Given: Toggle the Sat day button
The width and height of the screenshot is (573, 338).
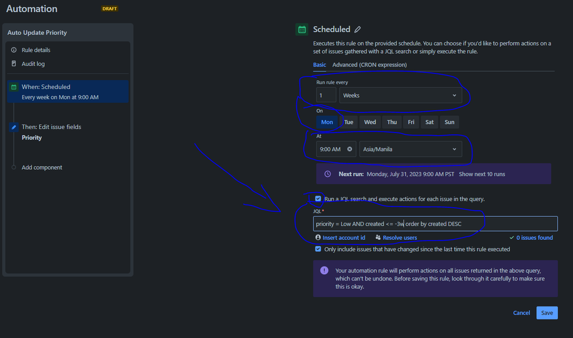Looking at the screenshot, I should [x=429, y=122].
